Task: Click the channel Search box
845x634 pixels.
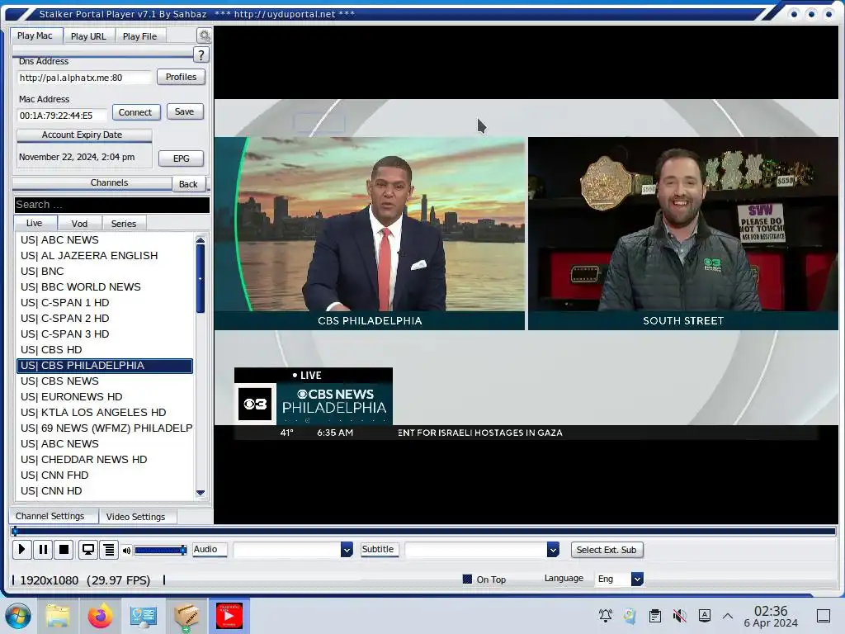Action: (112, 205)
